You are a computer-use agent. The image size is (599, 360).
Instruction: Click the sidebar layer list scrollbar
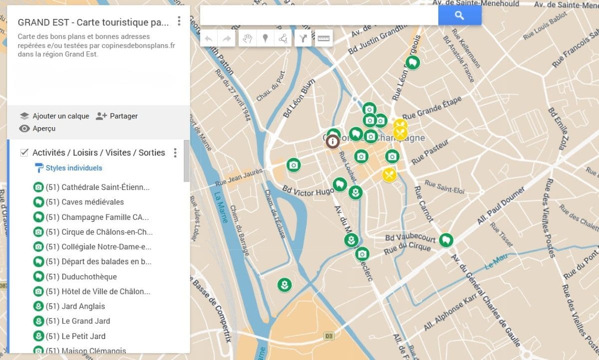187,161
